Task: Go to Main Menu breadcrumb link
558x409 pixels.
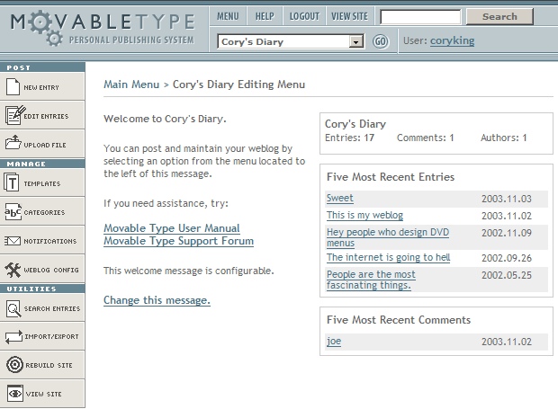Action: [131, 84]
